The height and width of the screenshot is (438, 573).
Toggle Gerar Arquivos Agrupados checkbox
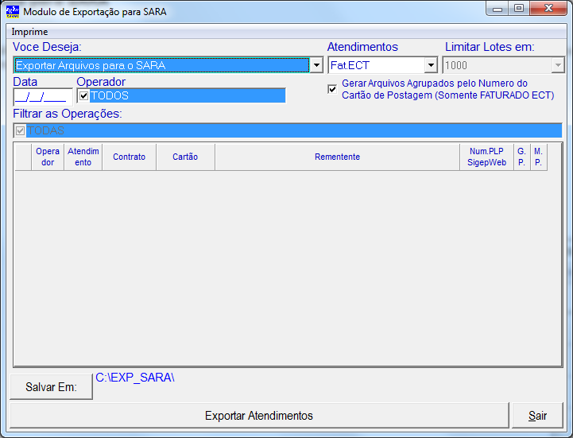pos(332,89)
